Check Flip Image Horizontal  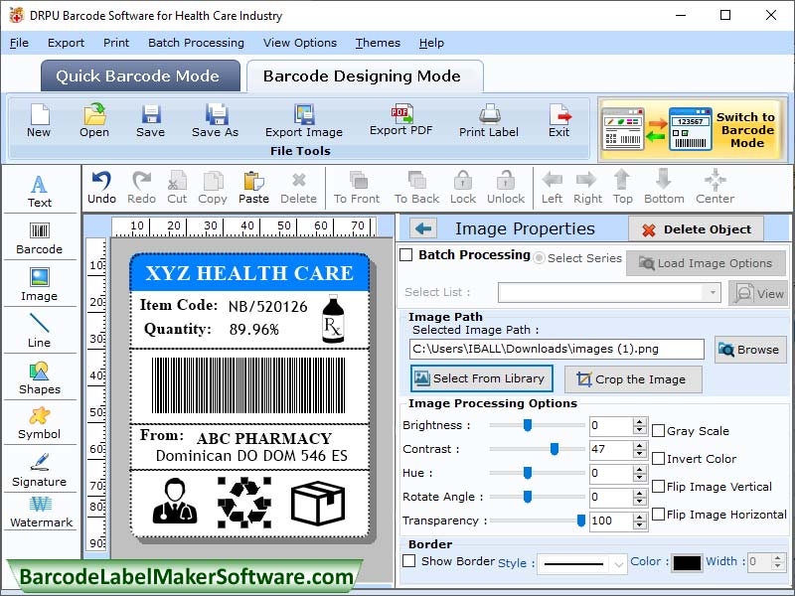(x=658, y=515)
